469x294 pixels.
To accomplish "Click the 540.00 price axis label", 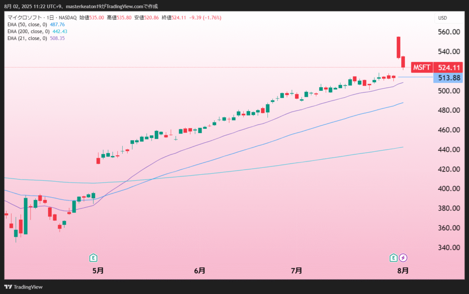I will 449,51.
